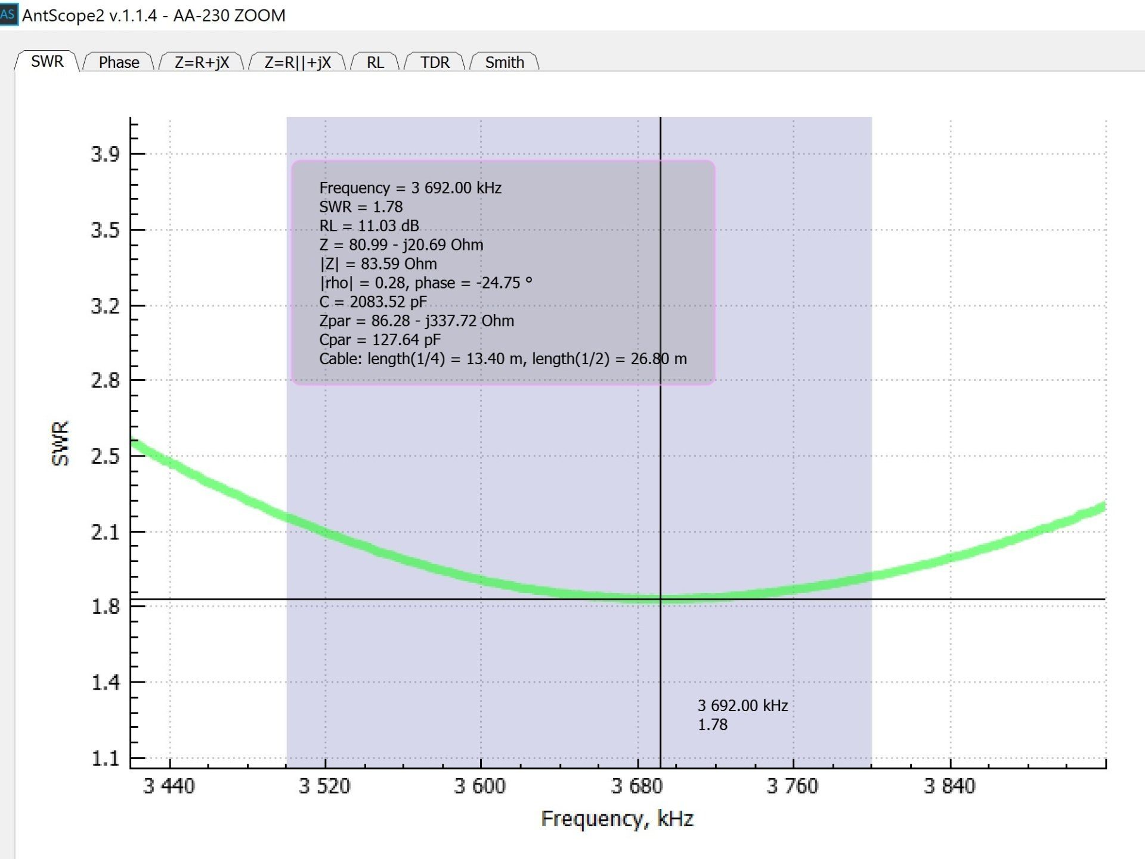The width and height of the screenshot is (1145, 859).
Task: Click the 3 760 frequency axis label
Action: [x=793, y=786]
